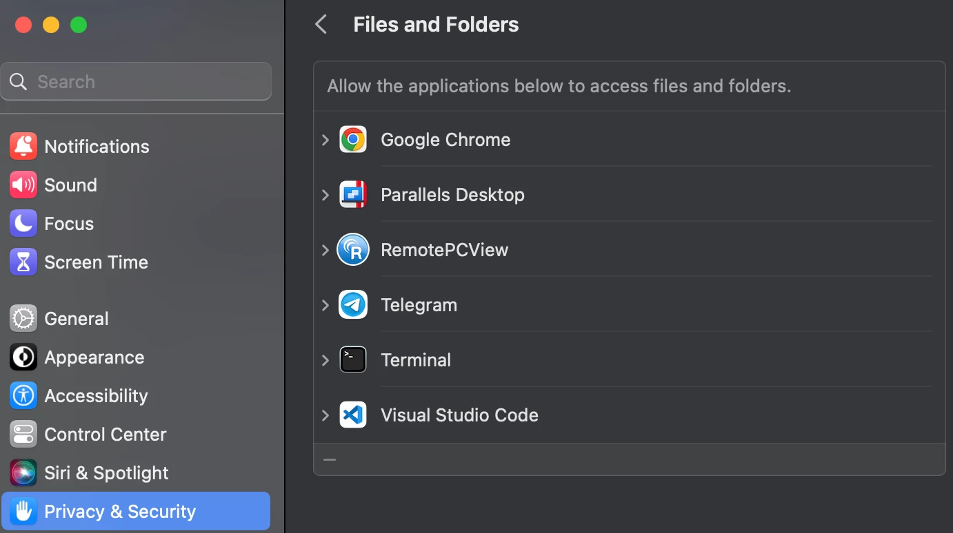953x533 pixels.
Task: Expand the Parallels Desktop disclosure chevron
Action: point(325,195)
